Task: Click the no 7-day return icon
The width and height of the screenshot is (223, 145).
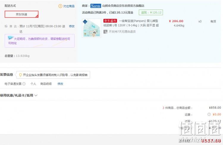Action: tap(105, 32)
